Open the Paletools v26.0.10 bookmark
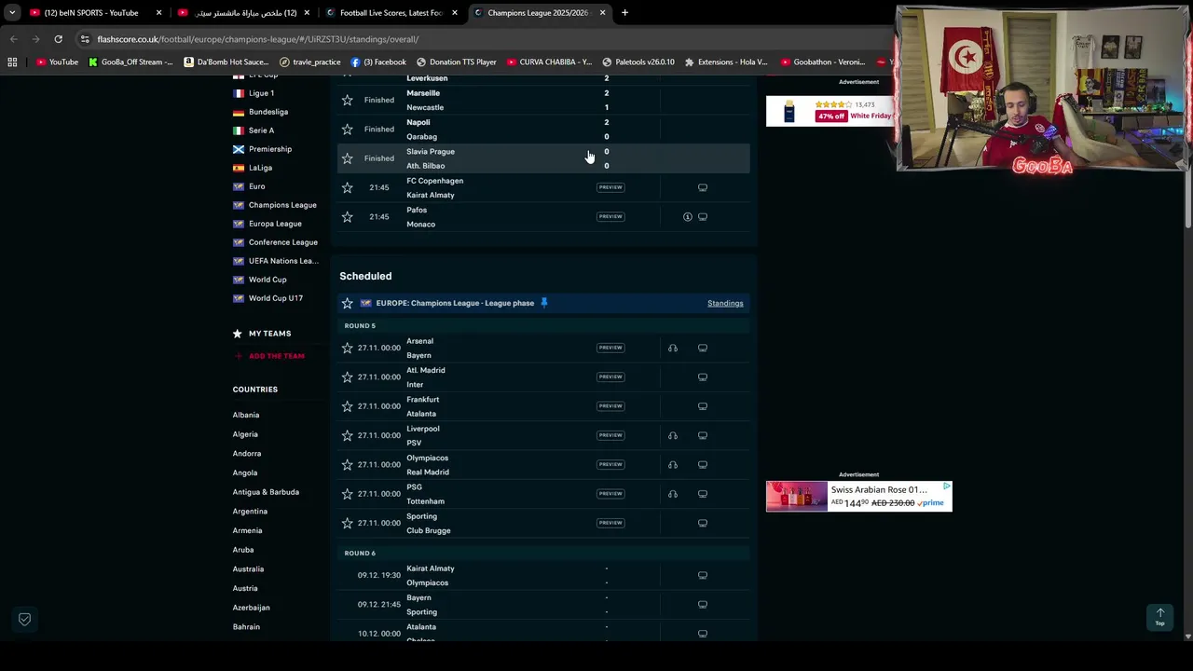This screenshot has width=1193, height=671. click(x=638, y=62)
